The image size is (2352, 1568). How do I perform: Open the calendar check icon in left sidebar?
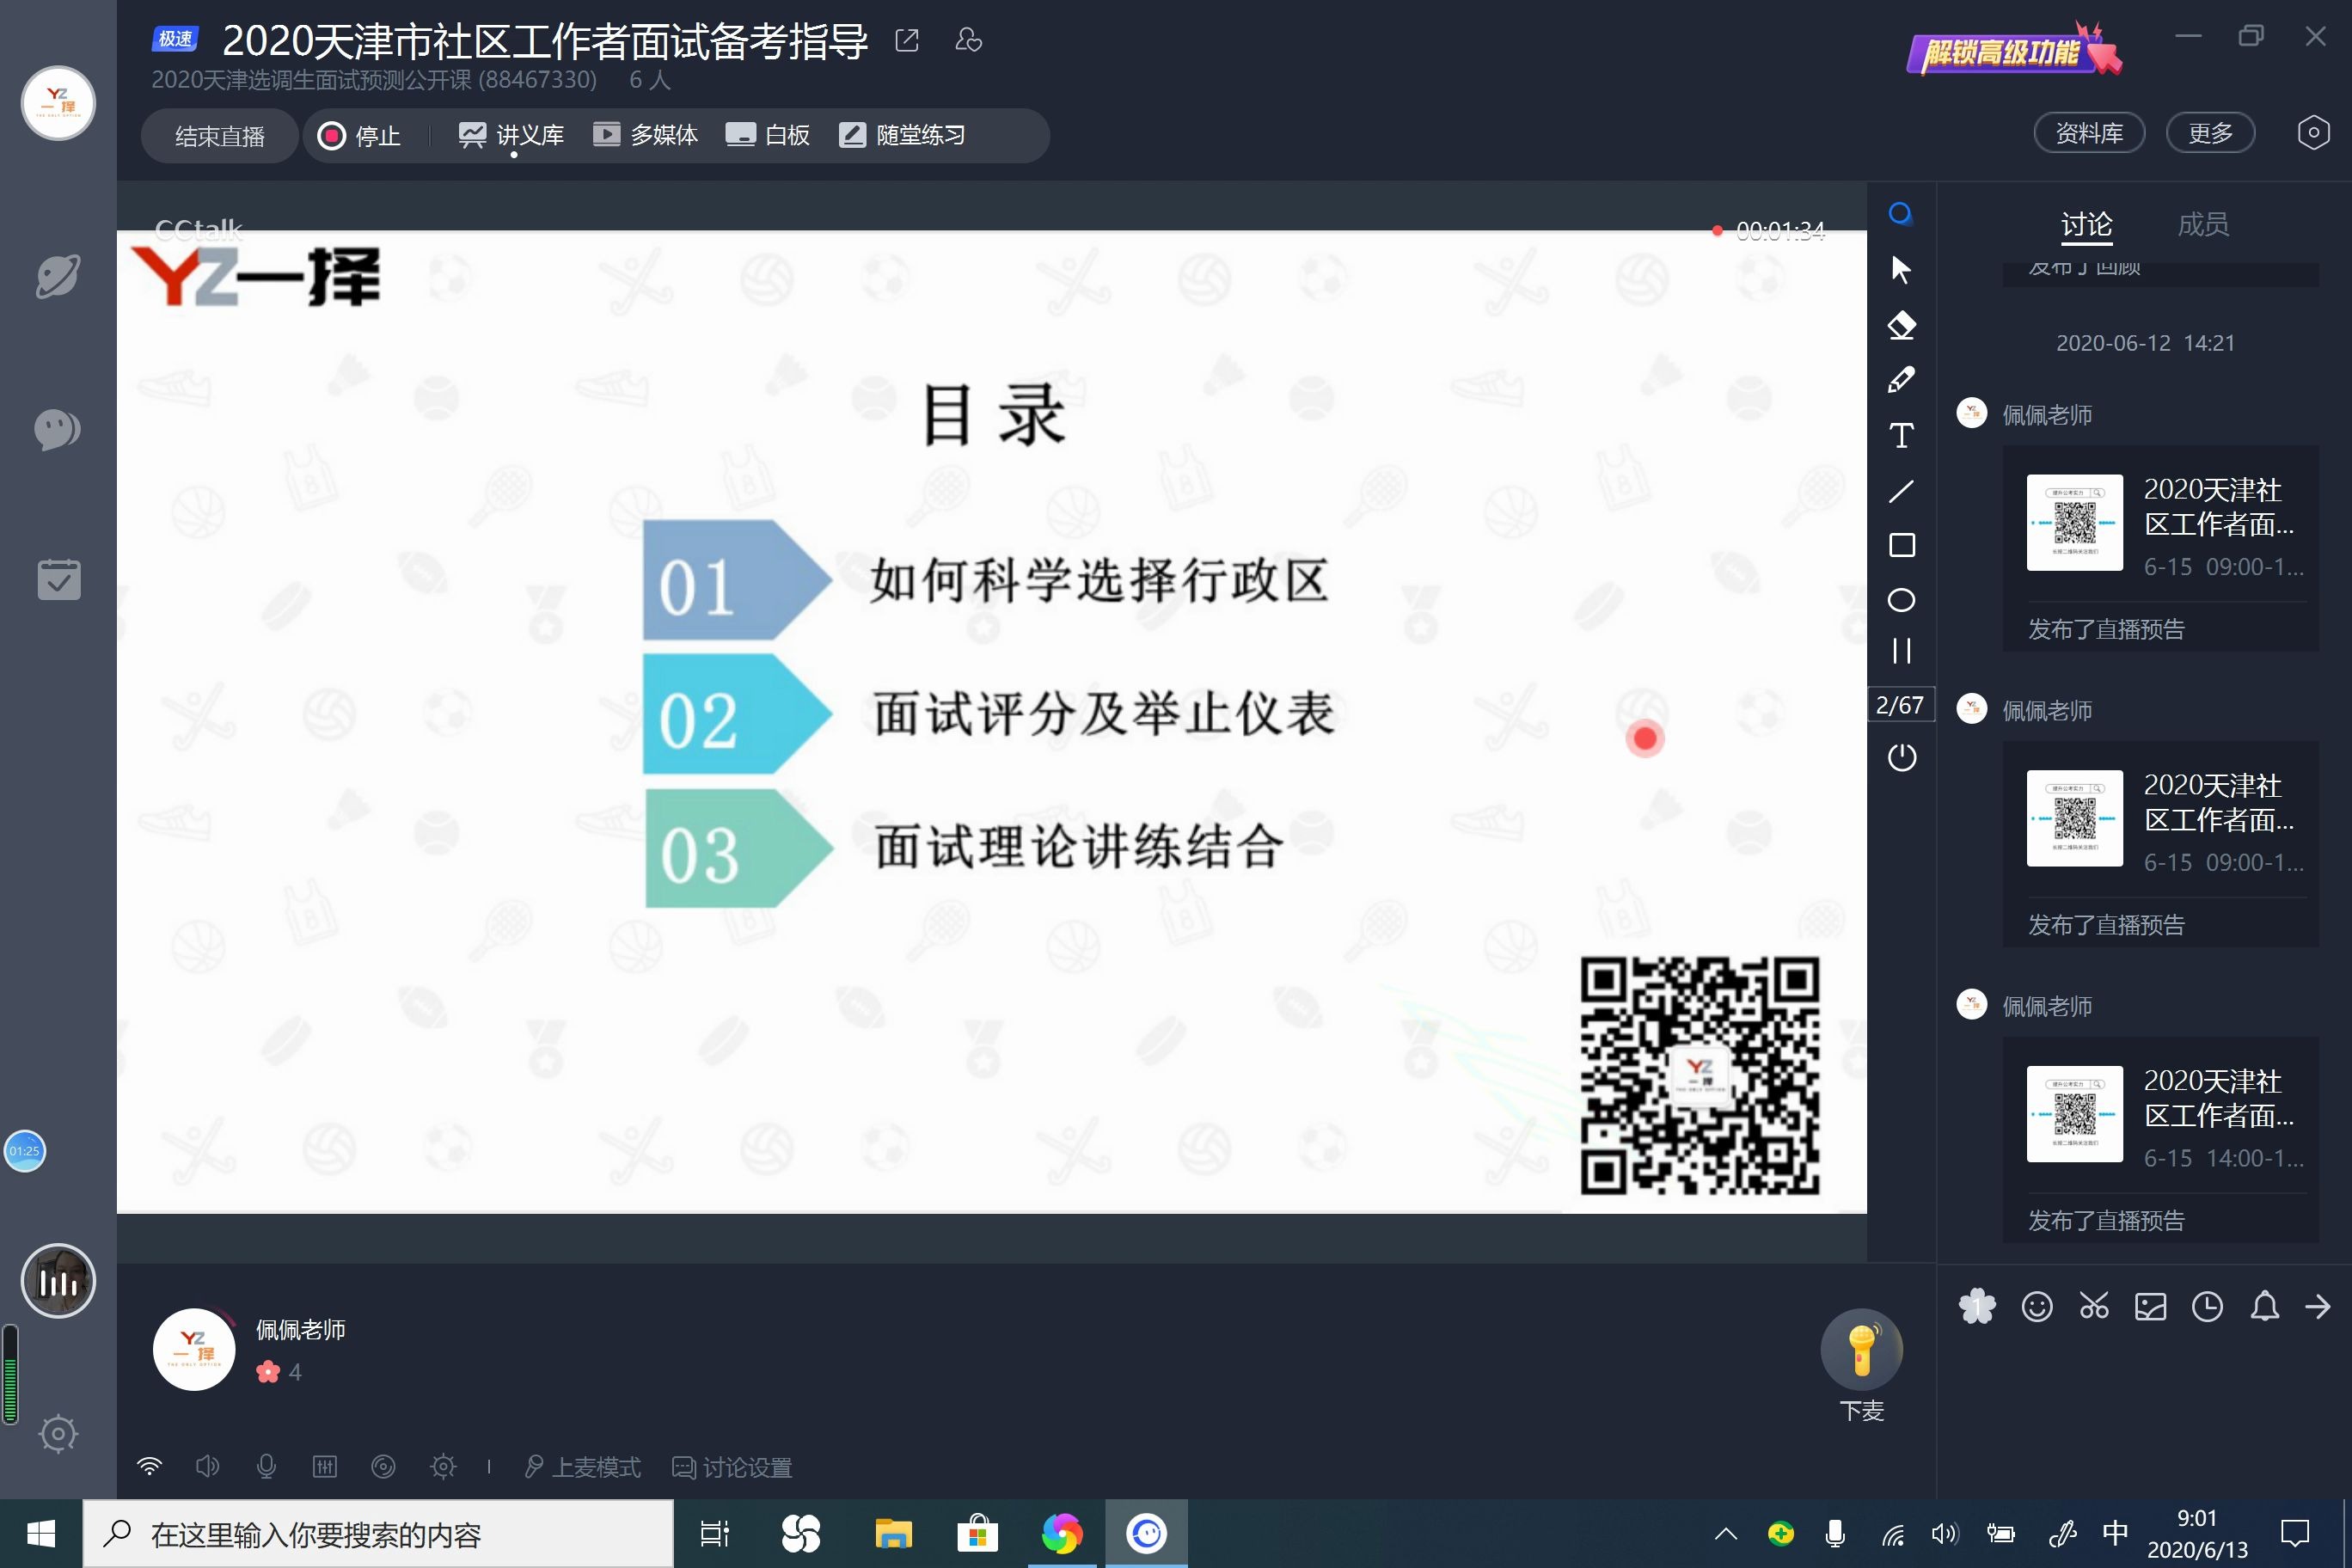(58, 579)
